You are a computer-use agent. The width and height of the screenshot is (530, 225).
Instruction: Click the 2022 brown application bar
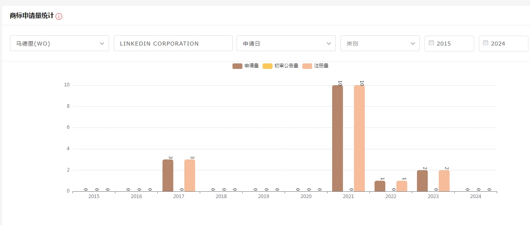coord(380,186)
